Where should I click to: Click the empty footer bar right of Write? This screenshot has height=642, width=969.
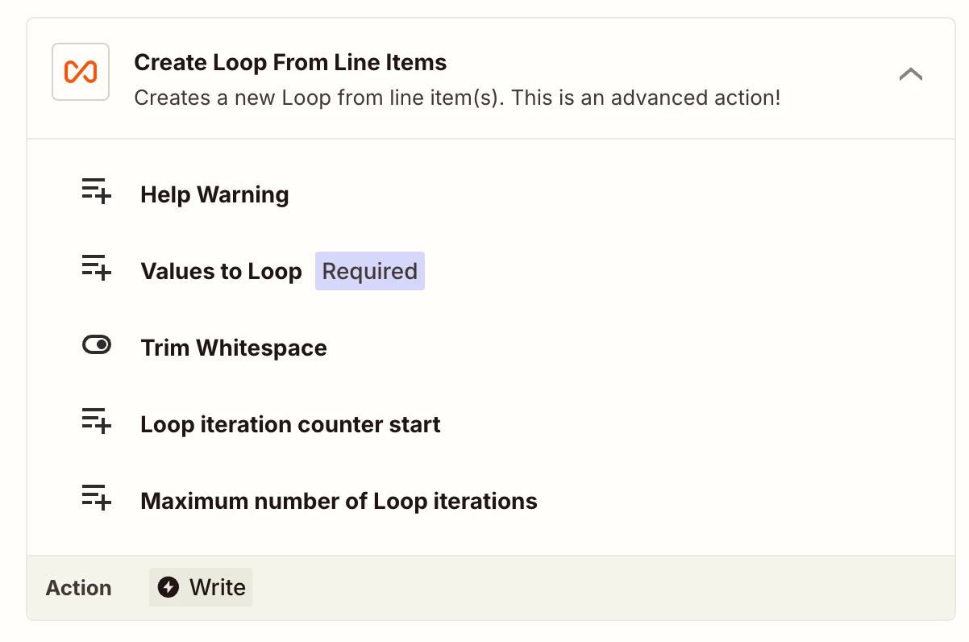click(597, 587)
